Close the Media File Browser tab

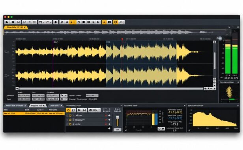click(25, 106)
